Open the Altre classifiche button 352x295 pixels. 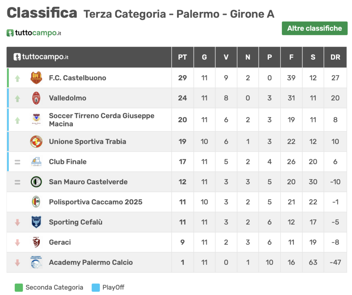[x=315, y=28]
